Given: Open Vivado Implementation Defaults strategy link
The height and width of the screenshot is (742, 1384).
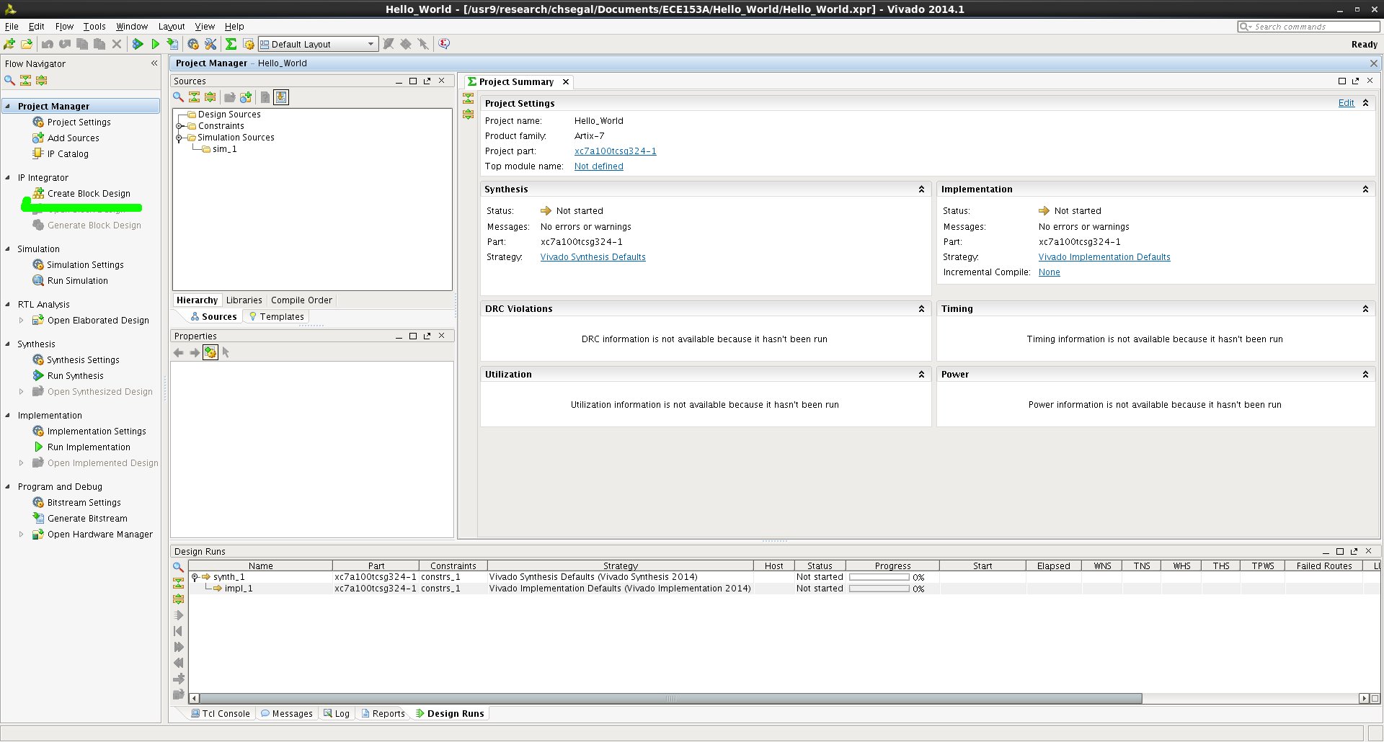Looking at the screenshot, I should (1104, 257).
